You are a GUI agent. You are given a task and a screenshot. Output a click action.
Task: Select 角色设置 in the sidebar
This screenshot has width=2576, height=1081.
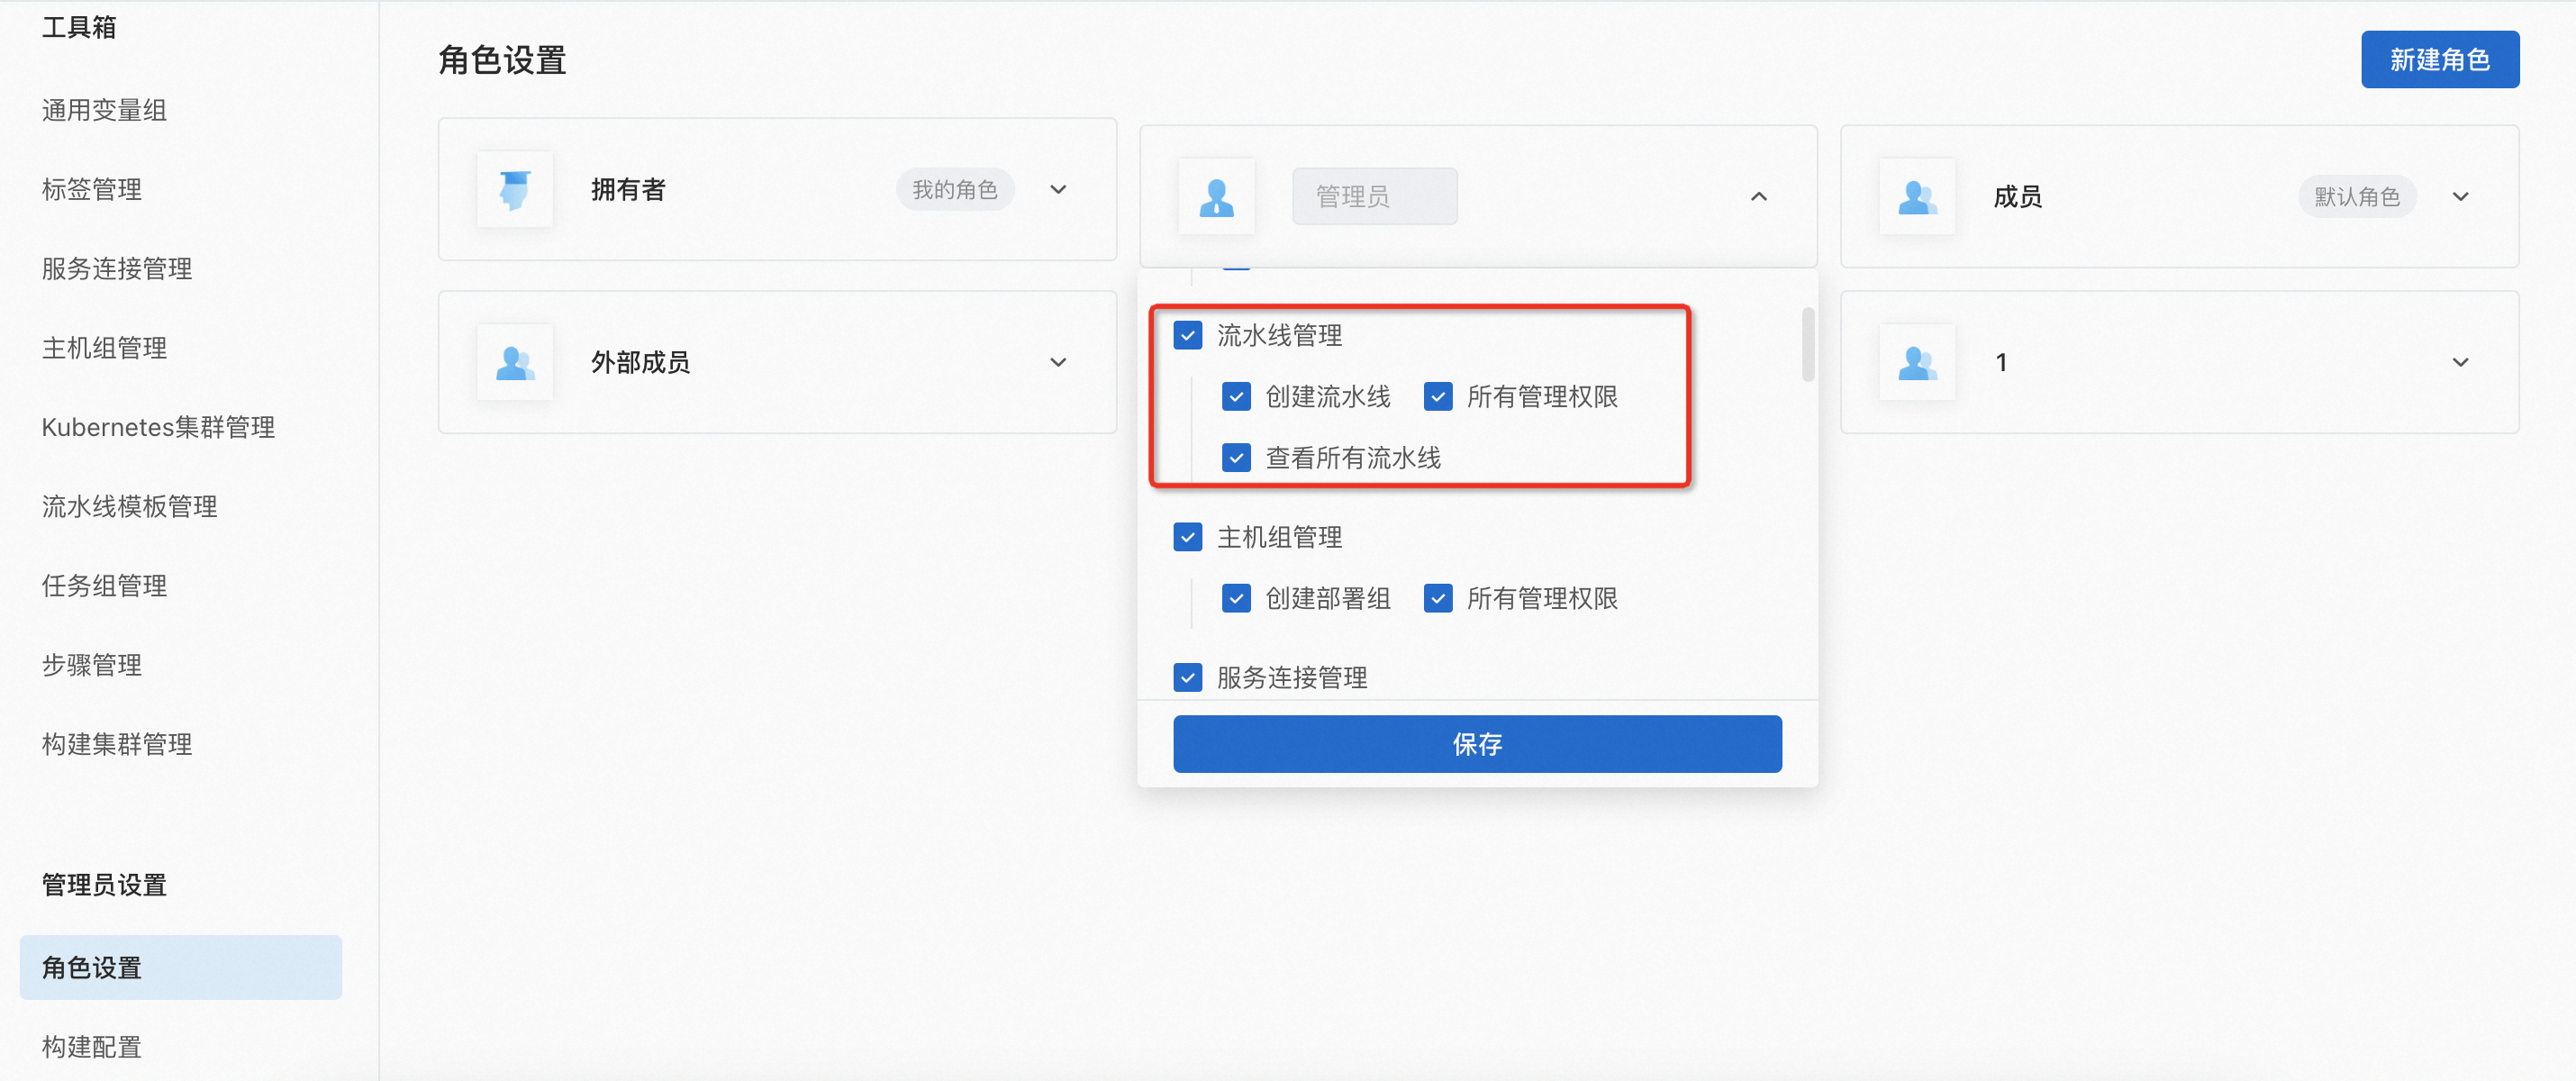tap(181, 967)
